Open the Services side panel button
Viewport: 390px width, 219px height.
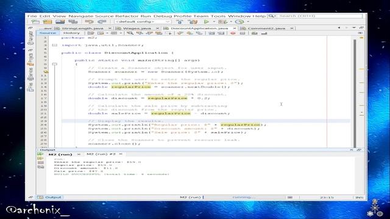(x=30, y=74)
